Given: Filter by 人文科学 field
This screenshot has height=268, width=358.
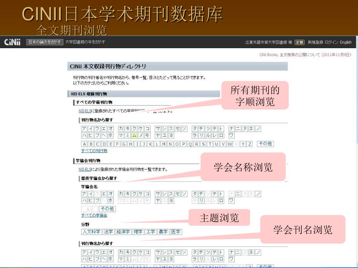Looking at the screenshot, I should (92, 232).
